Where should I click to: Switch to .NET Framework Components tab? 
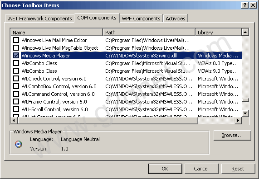click(39, 19)
